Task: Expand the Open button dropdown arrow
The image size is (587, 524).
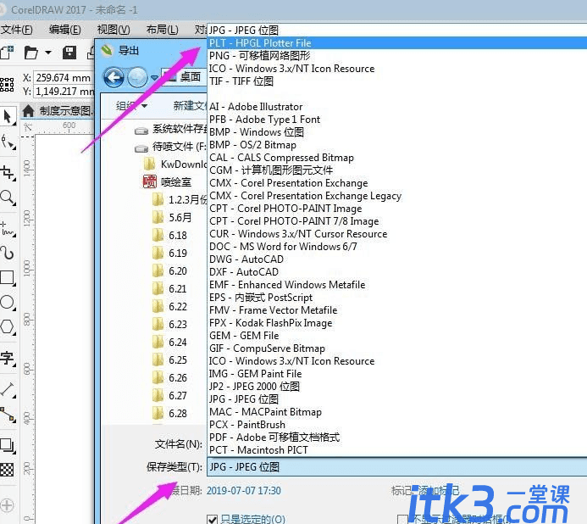Action: coord(48,53)
